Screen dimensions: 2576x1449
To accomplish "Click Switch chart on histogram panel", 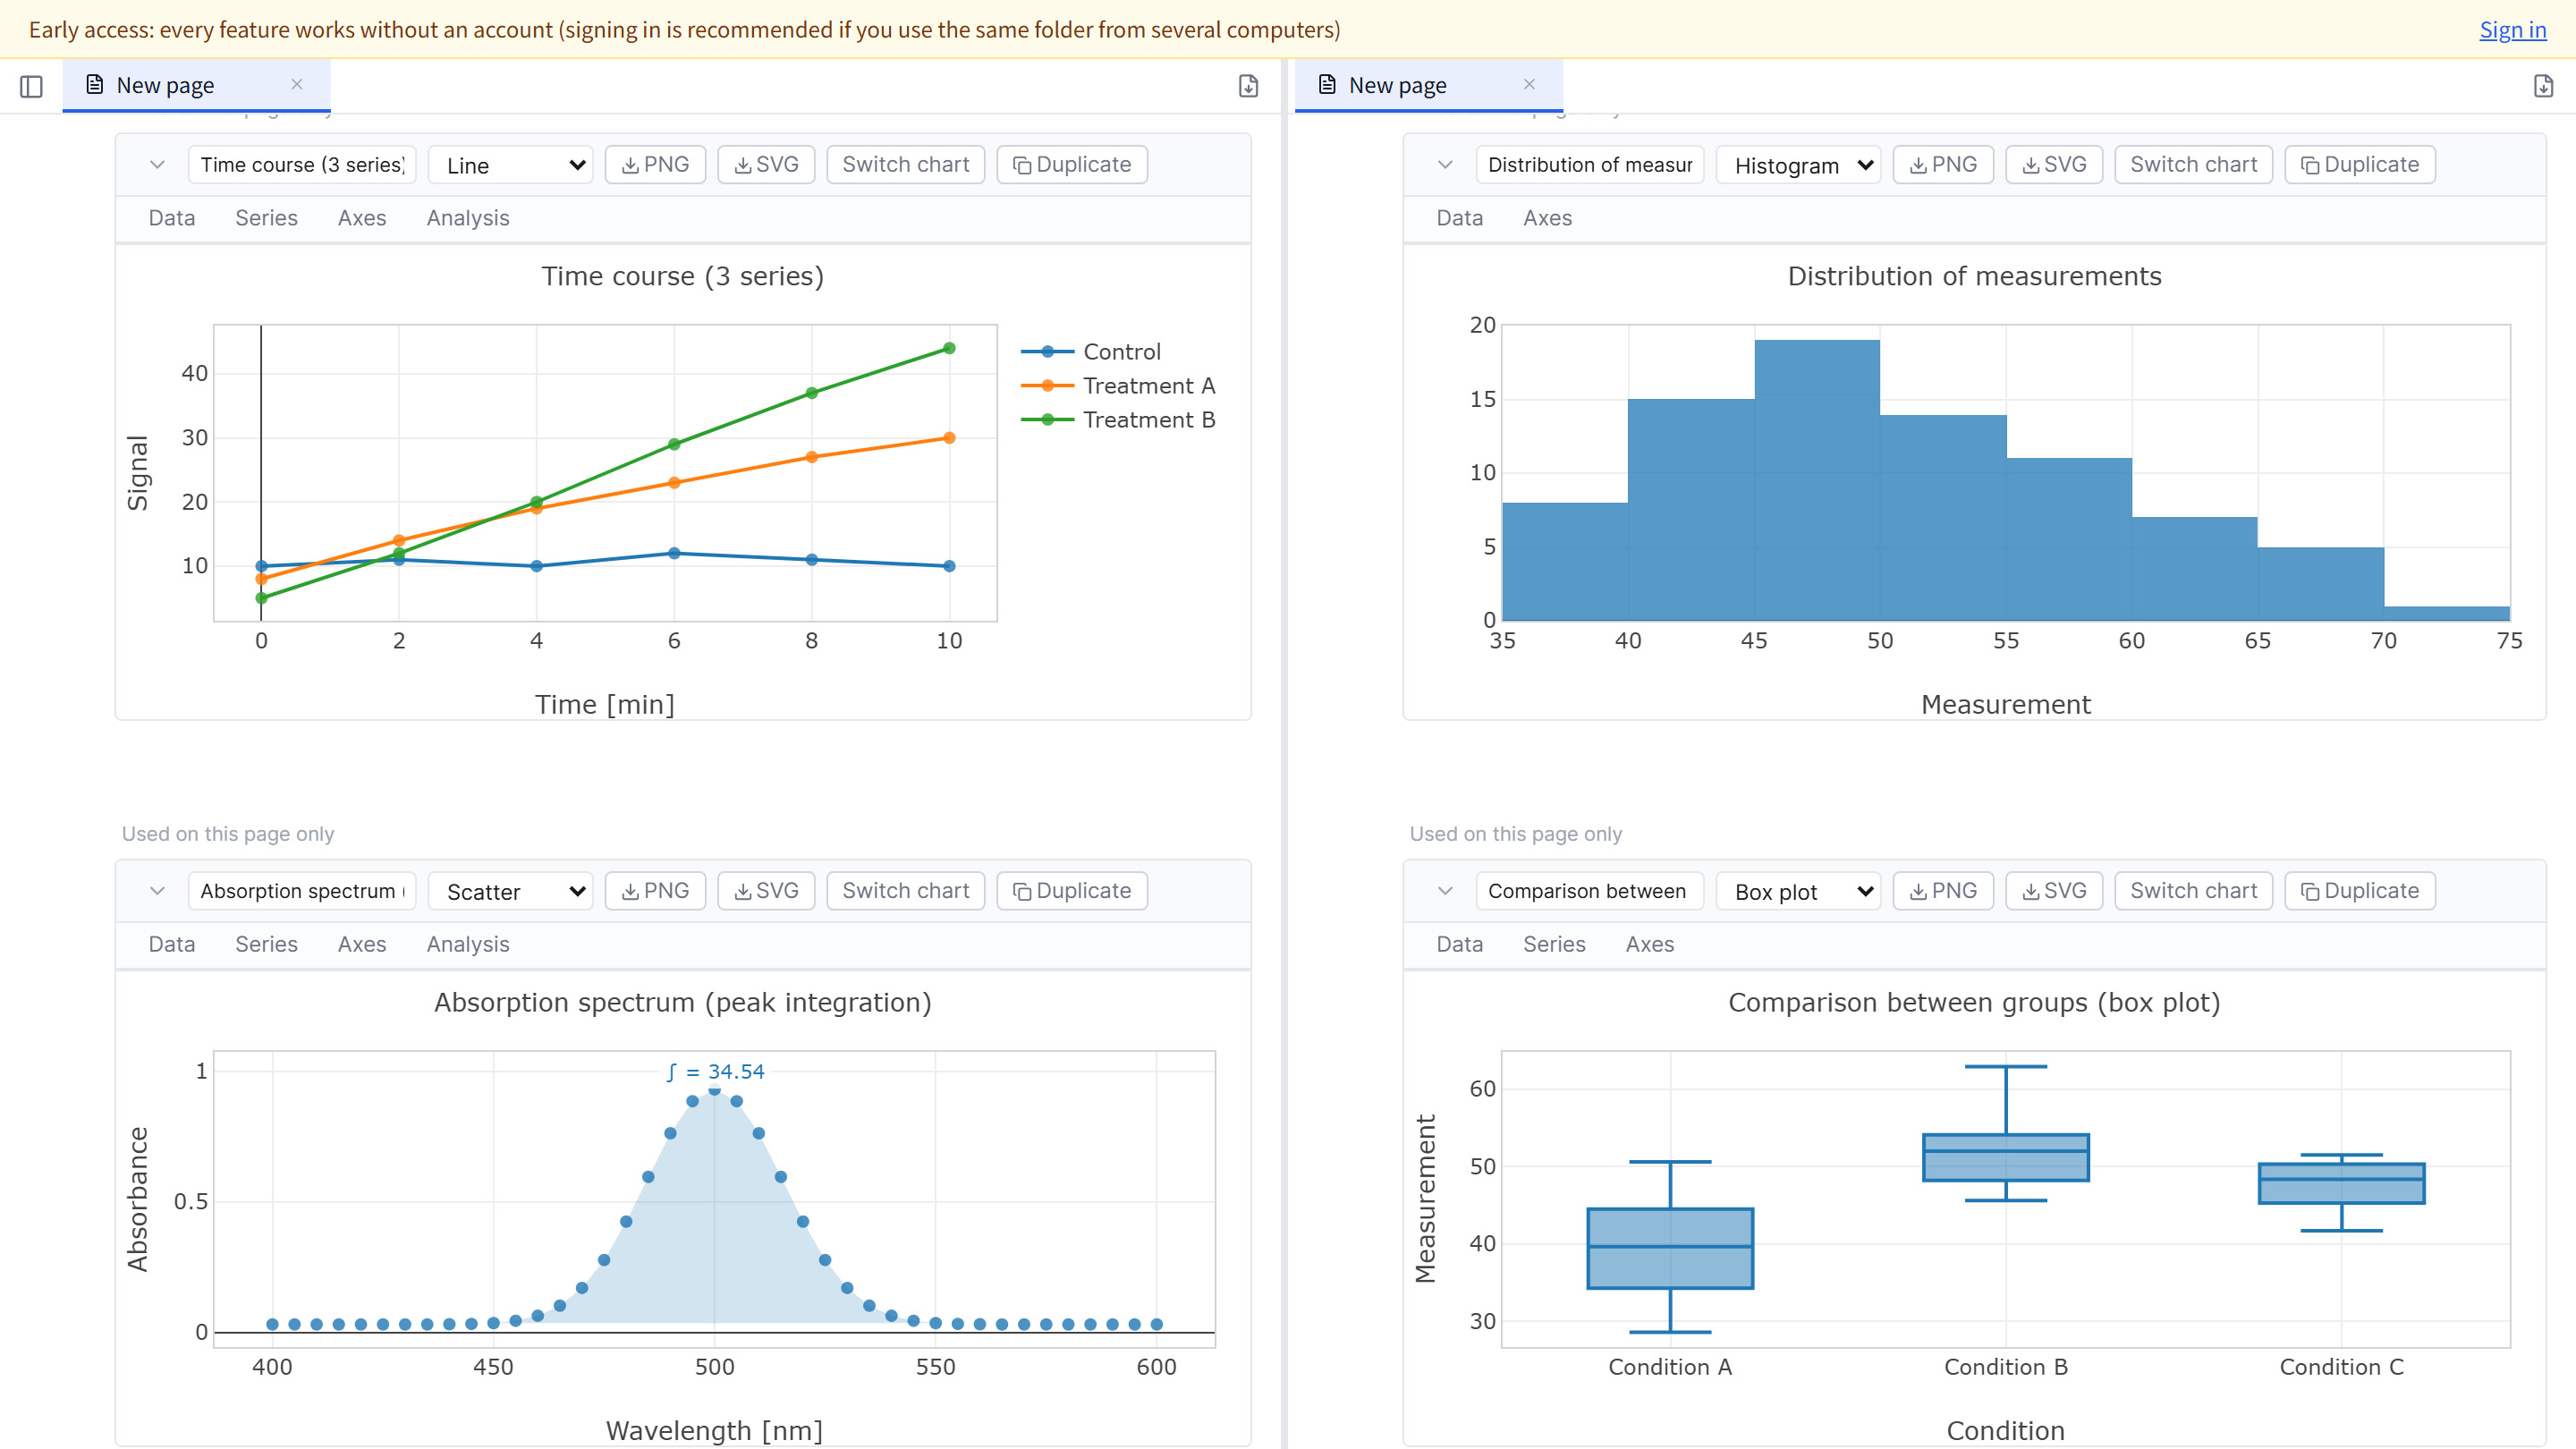I will coord(2194,165).
